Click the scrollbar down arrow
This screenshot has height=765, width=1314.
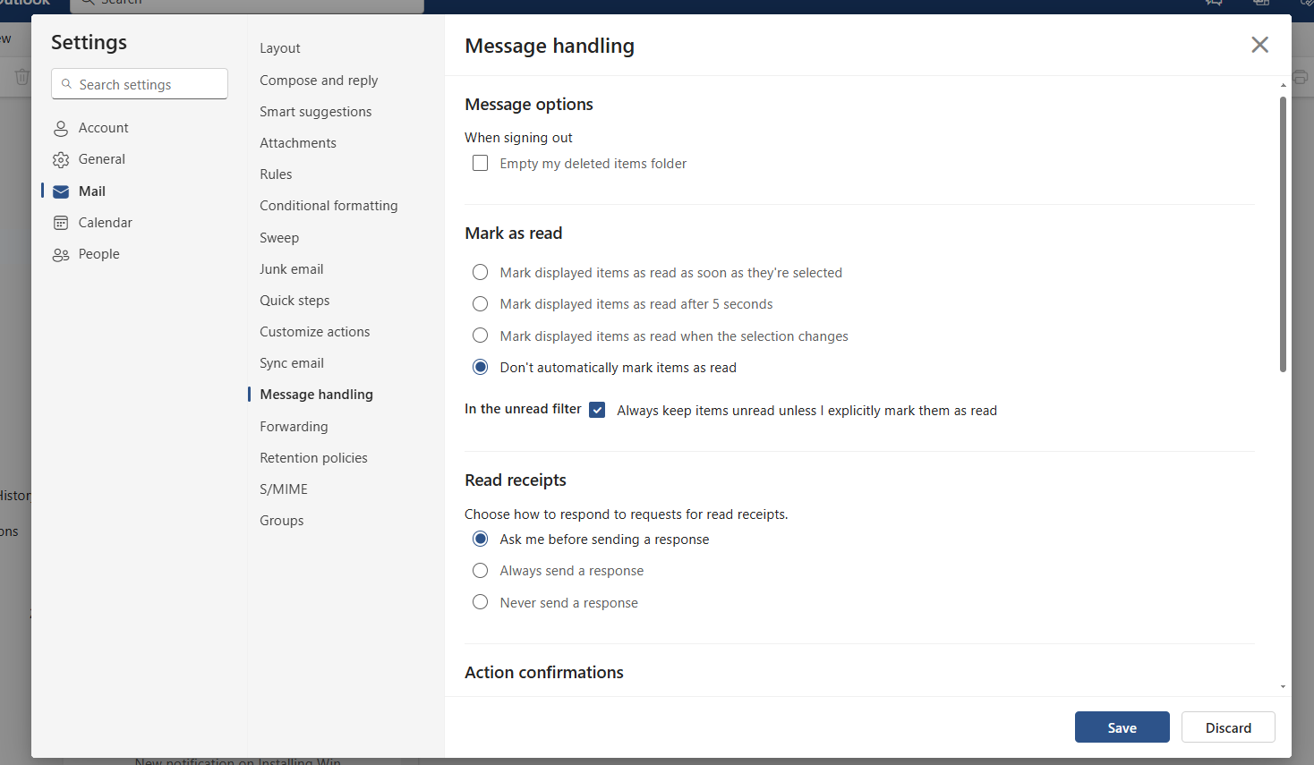pos(1283,687)
